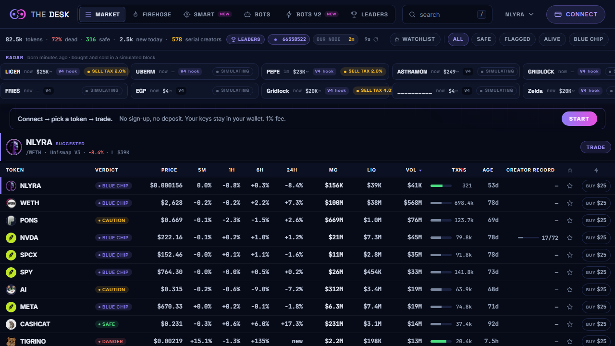Select the BLUE CHIP filter pill
Viewport: 615px width, 346px height.
click(x=589, y=39)
